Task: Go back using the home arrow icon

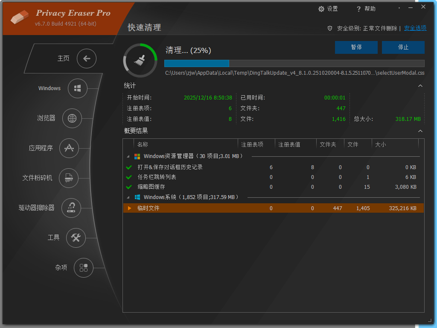Action: pos(87,58)
